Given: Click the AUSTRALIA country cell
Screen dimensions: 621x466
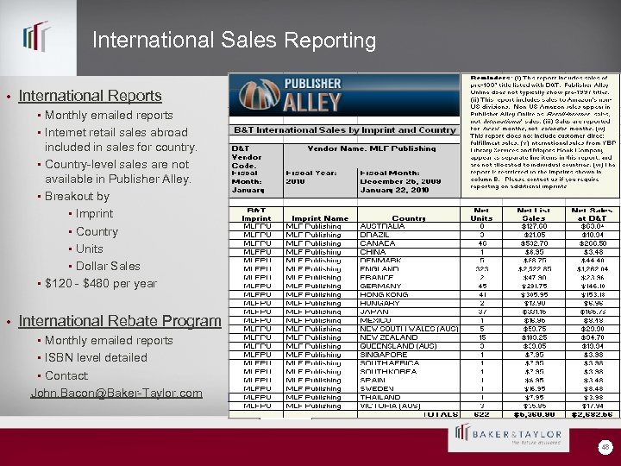Looking at the screenshot, I should (x=409, y=226).
